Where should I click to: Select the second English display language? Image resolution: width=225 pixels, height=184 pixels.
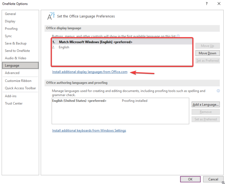tap(122, 47)
